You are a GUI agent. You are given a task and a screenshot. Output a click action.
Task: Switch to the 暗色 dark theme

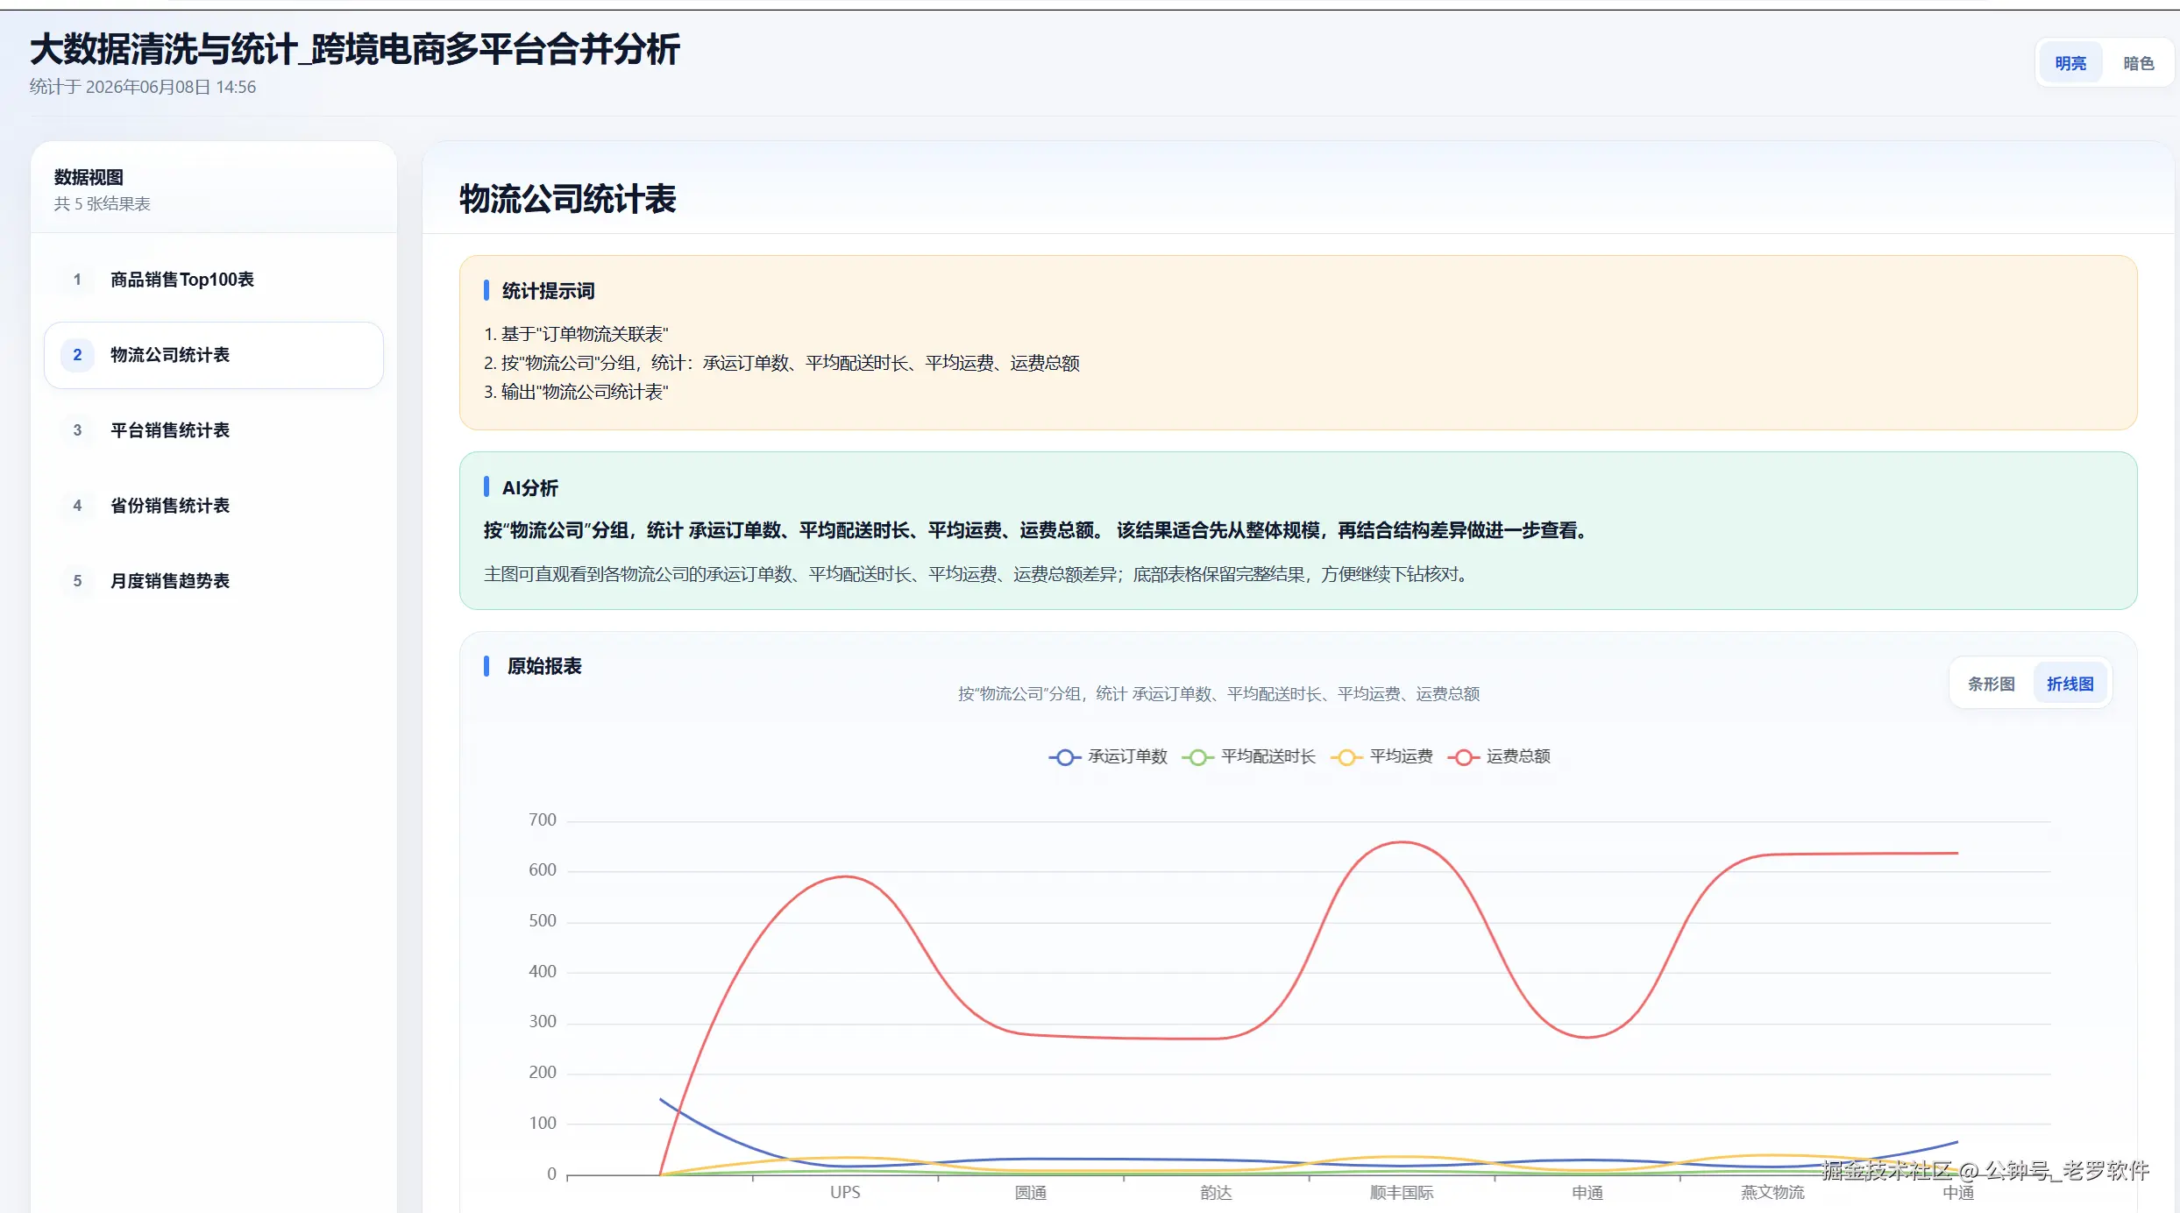pos(2138,63)
